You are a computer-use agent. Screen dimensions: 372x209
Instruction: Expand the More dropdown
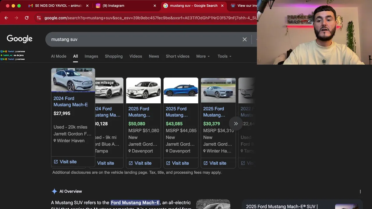pyautogui.click(x=203, y=56)
